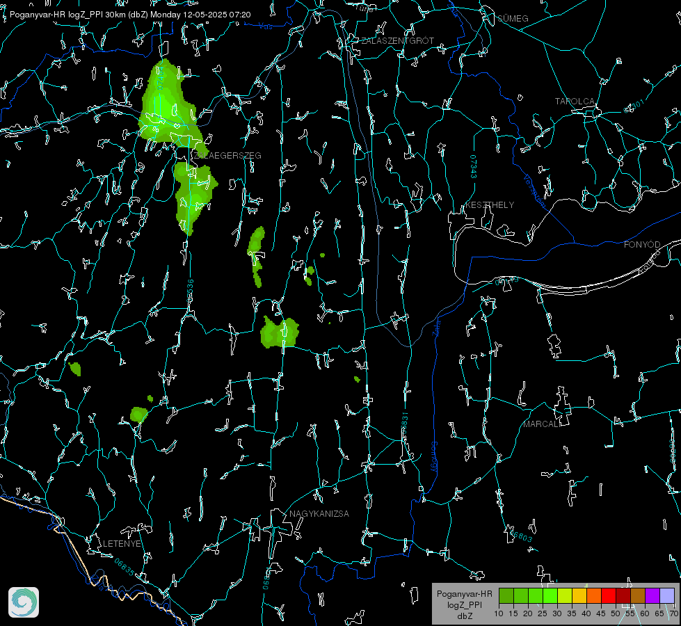
Task: Choose the 55-60 dBZ brown swatch
Action: pos(638,595)
